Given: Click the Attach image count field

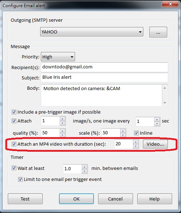Looking at the screenshot, I should point(50,121).
